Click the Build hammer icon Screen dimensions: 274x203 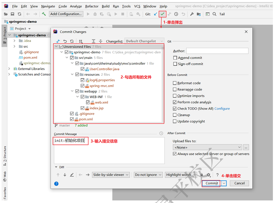44,14
